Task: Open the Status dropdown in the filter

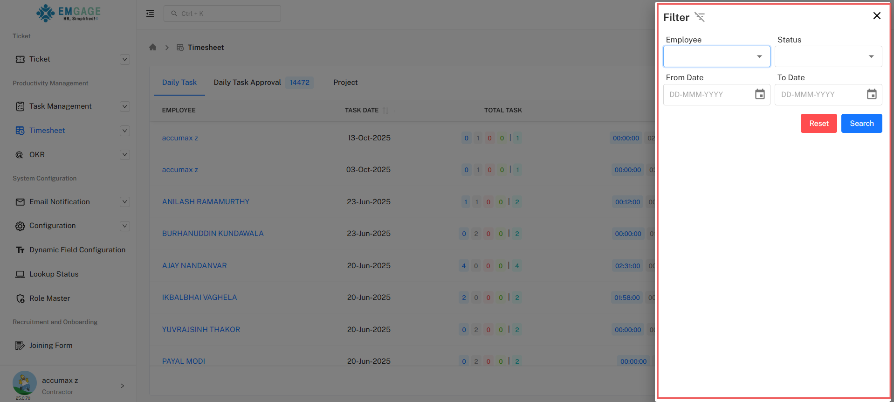Action: (871, 56)
